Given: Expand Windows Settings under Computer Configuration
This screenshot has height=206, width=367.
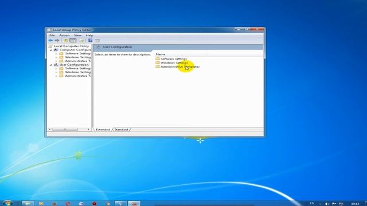Looking at the screenshot, I should (x=56, y=57).
